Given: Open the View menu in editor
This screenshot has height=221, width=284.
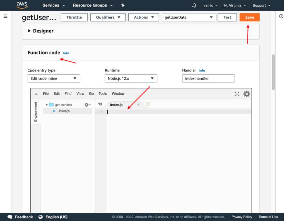Looking at the screenshot, I should tap(80, 94).
